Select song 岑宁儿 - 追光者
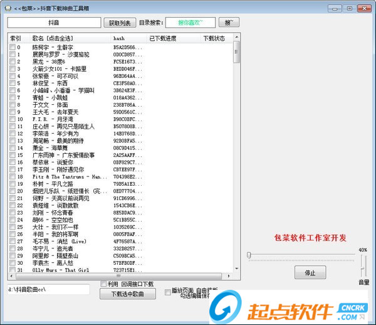Image resolution: width=376 pixels, height=325 pixels. pos(53,248)
